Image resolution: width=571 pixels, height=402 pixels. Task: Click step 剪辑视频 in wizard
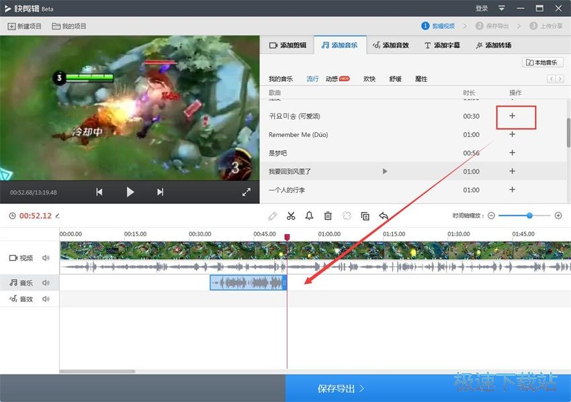(x=438, y=26)
